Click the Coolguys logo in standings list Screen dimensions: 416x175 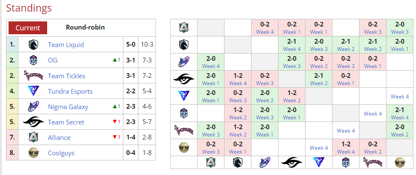(33, 153)
